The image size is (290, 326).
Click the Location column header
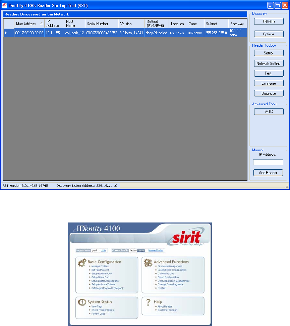tap(178, 24)
